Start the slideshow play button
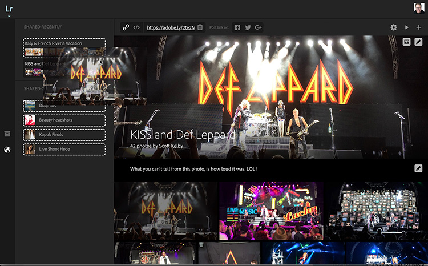The width and height of the screenshot is (428, 266). [x=407, y=27]
